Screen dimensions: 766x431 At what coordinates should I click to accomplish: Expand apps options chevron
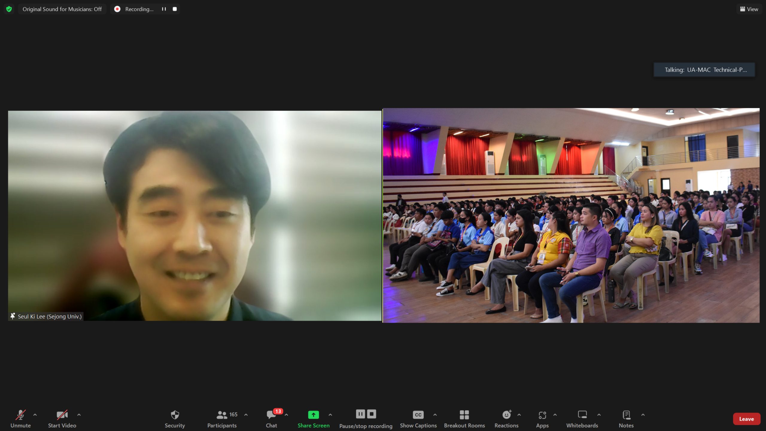pyautogui.click(x=555, y=415)
